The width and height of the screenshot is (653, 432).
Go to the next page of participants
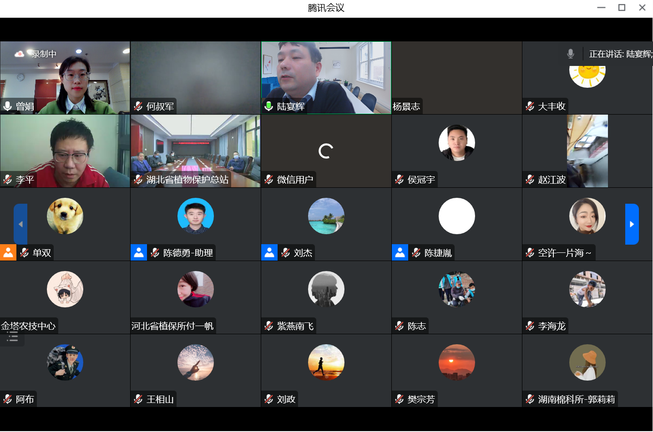632,224
